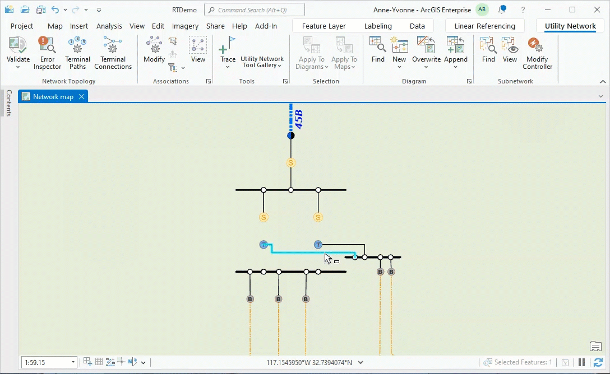The height and width of the screenshot is (374, 610).
Task: Toggle the inference constraints icon
Action: click(121, 362)
